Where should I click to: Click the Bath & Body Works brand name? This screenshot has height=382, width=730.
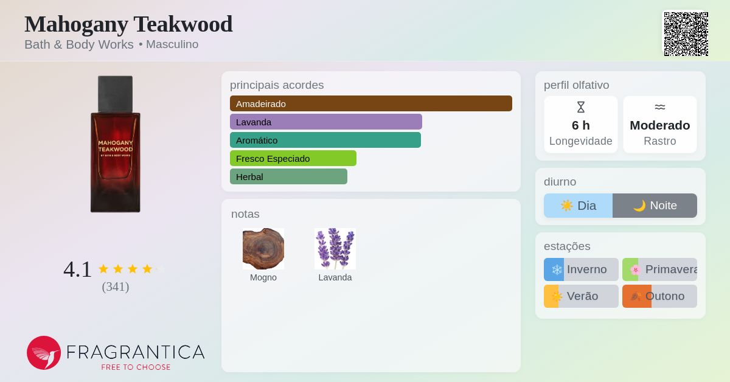(x=79, y=44)
